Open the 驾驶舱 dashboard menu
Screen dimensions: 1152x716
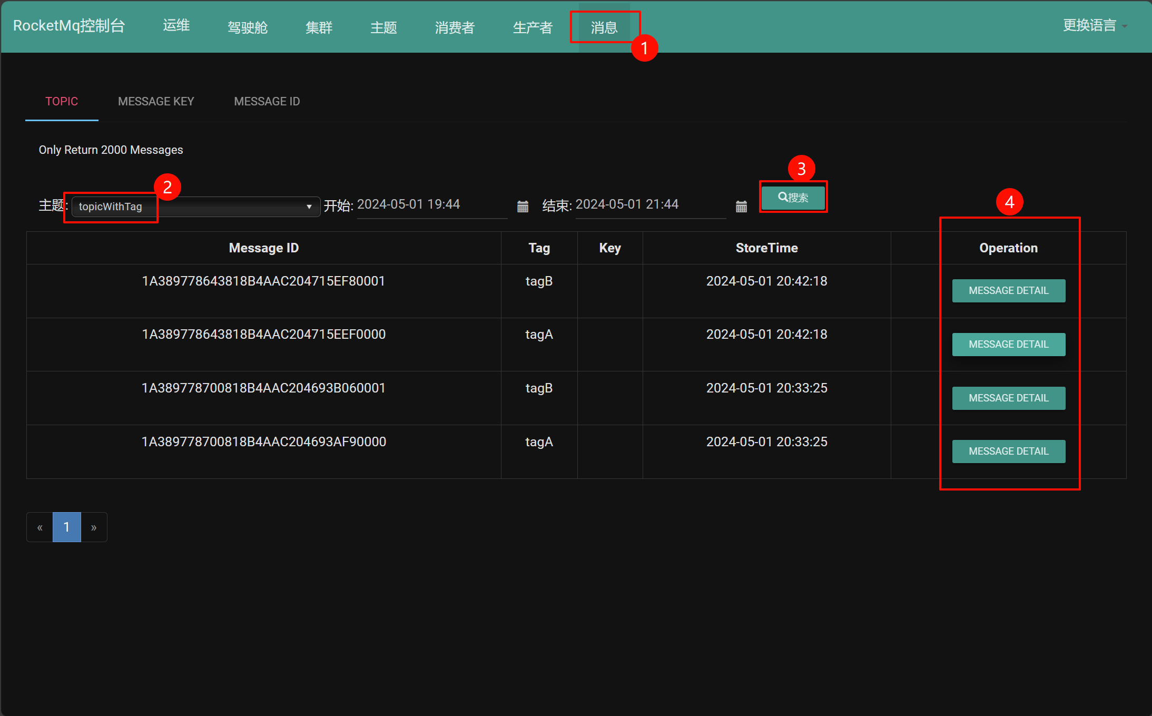tap(248, 27)
